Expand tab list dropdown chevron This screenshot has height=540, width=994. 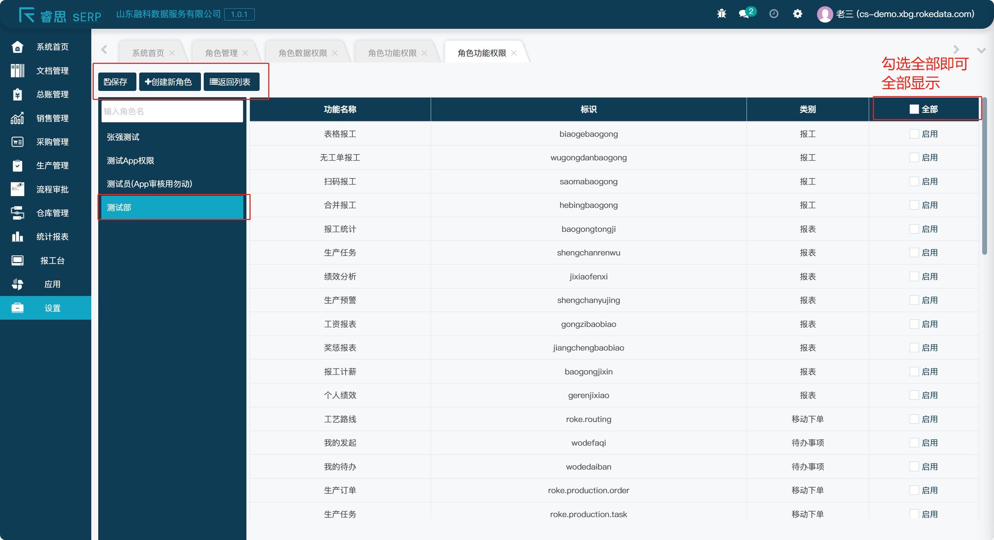[x=981, y=51]
